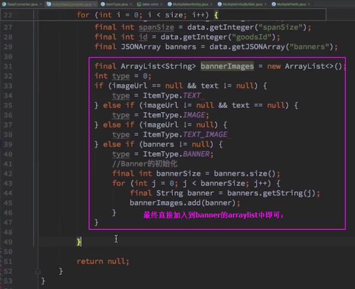
Task: Click 'type' variable on line 32
Action: coord(121,76)
